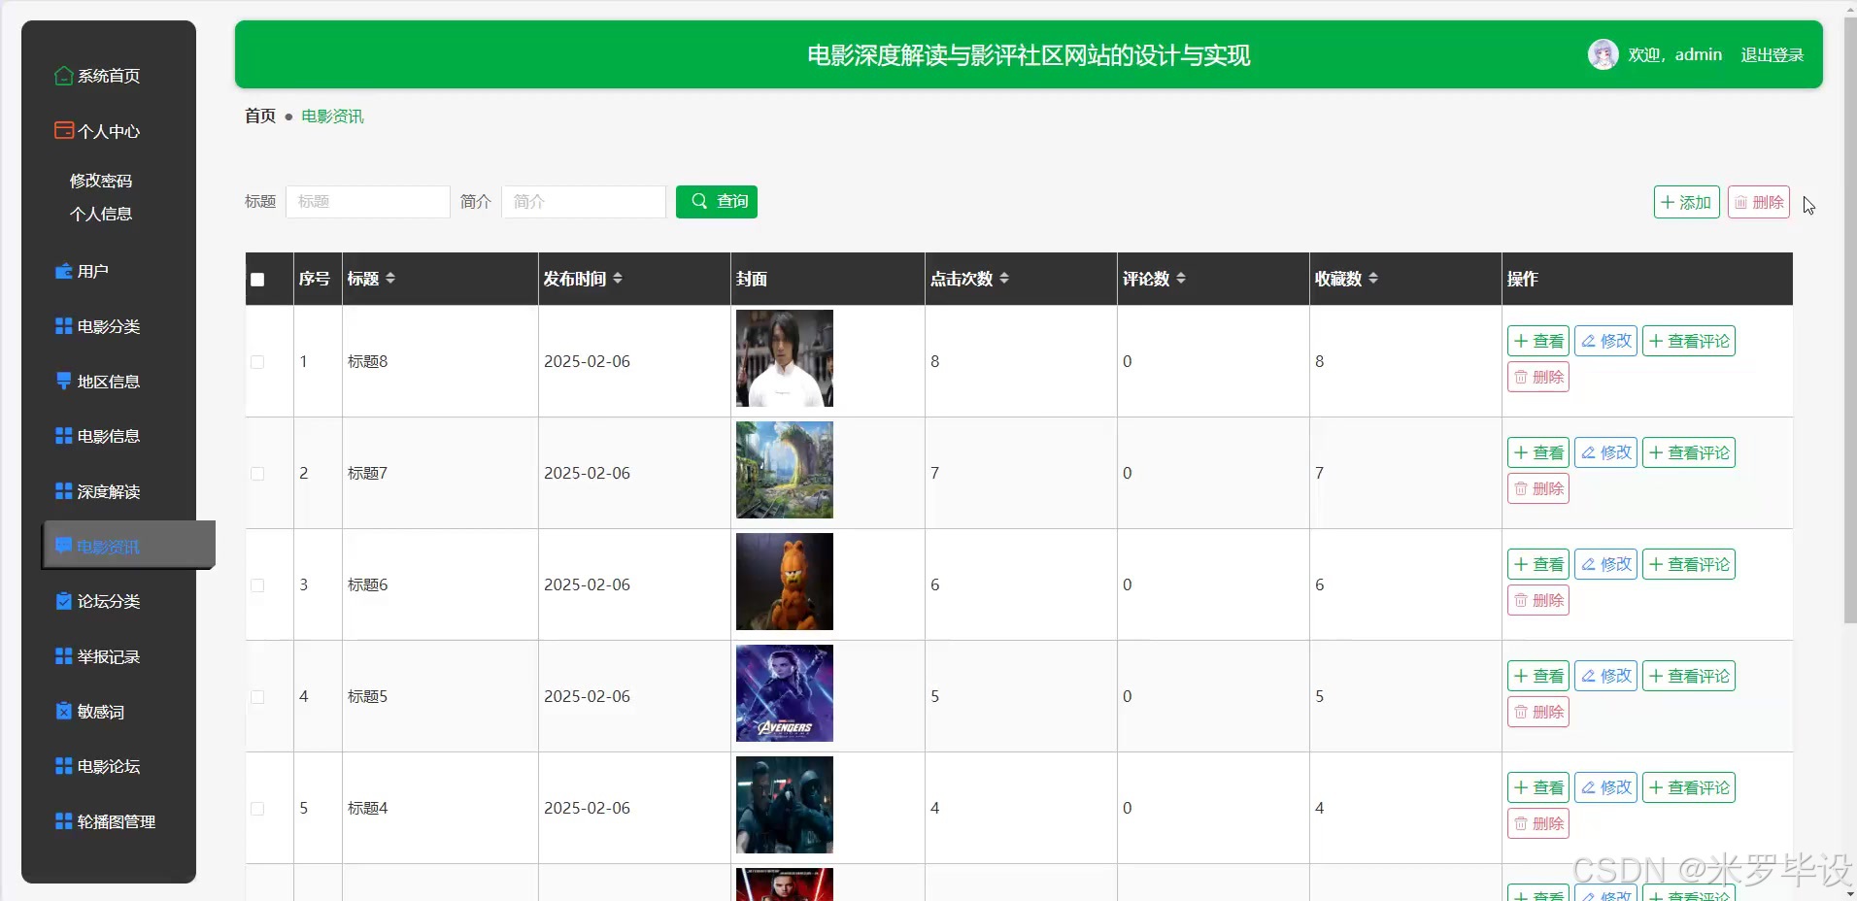The width and height of the screenshot is (1857, 901).
Task: Click the admin avatar in header
Action: coord(1603,54)
